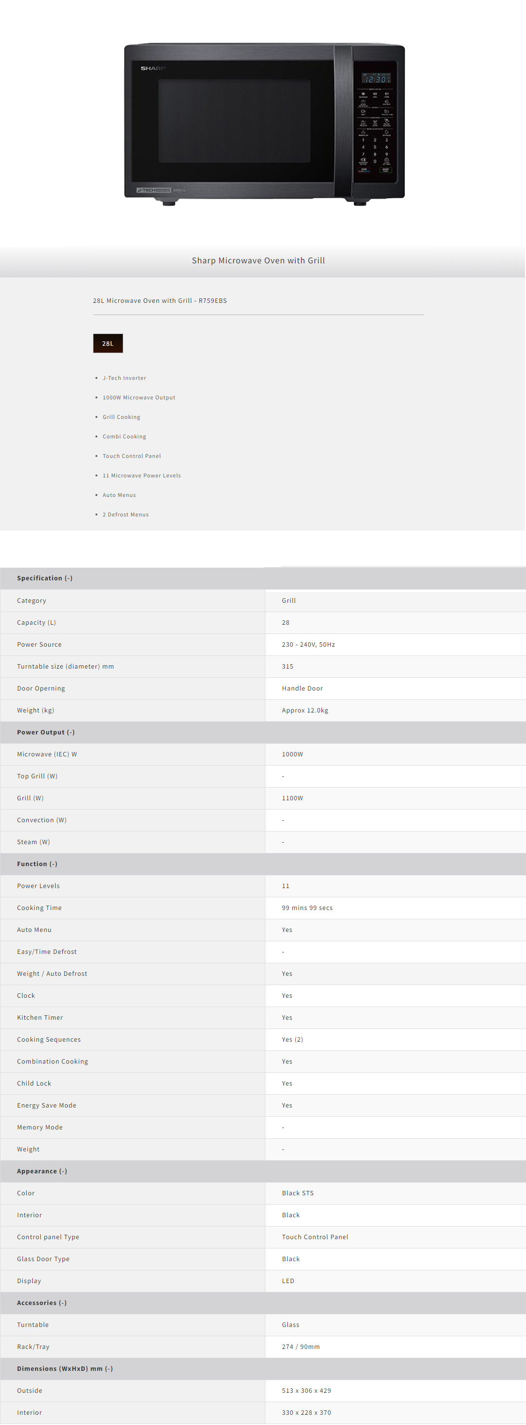Open the Touch Control Panel feature in list
Screen dimensions: 526x1425
point(131,456)
